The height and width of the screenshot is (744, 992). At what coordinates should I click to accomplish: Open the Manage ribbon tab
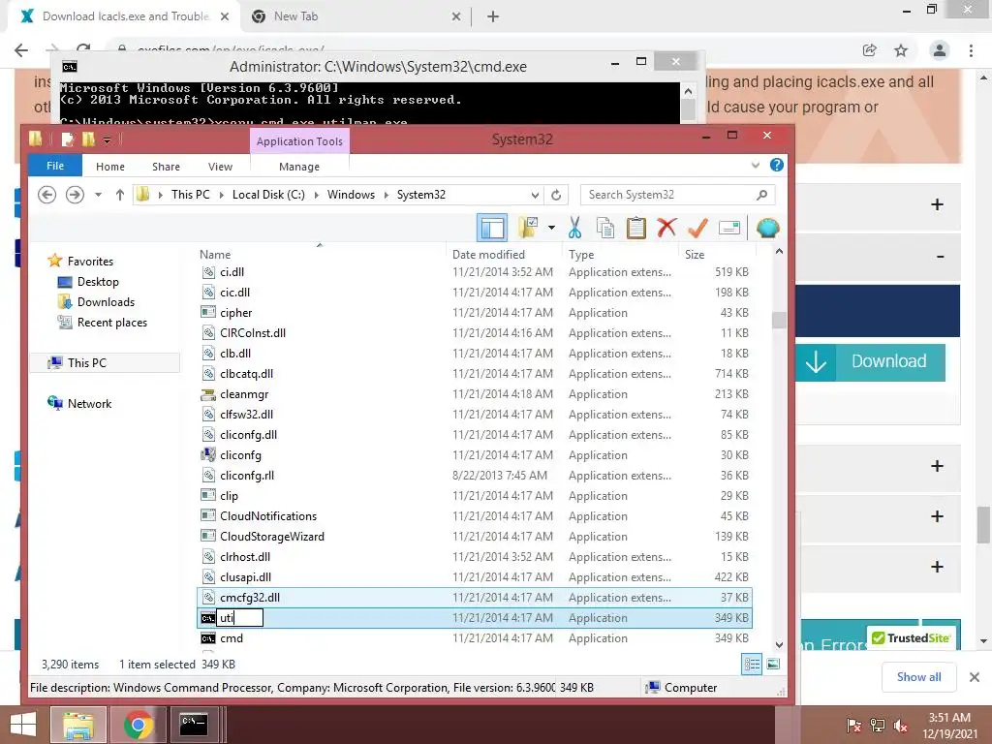[x=299, y=167]
